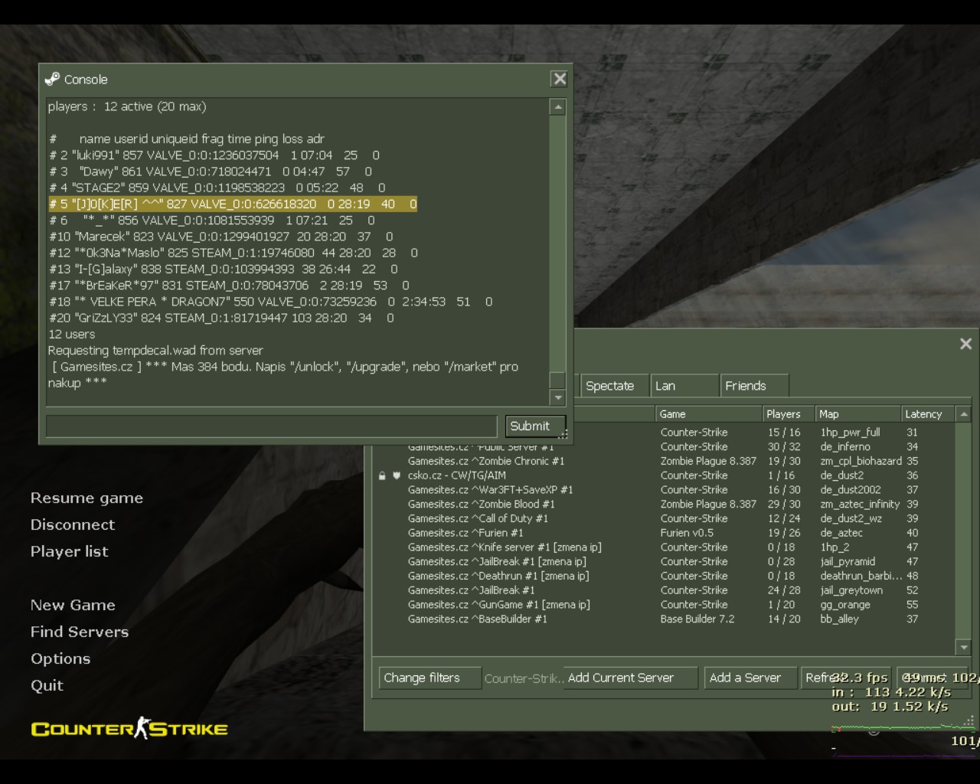Switch to the Spectate tab
The width and height of the screenshot is (980, 784).
614,386
